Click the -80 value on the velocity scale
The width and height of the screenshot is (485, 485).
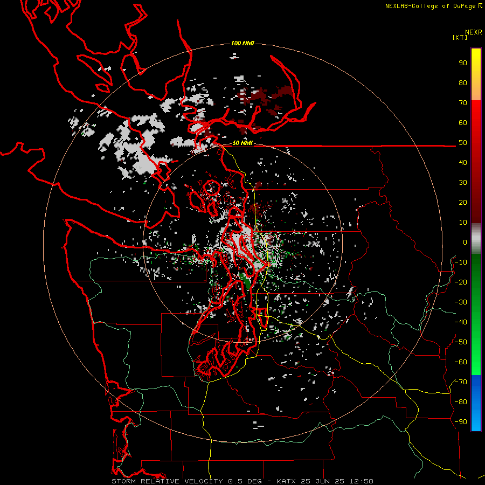461,402
